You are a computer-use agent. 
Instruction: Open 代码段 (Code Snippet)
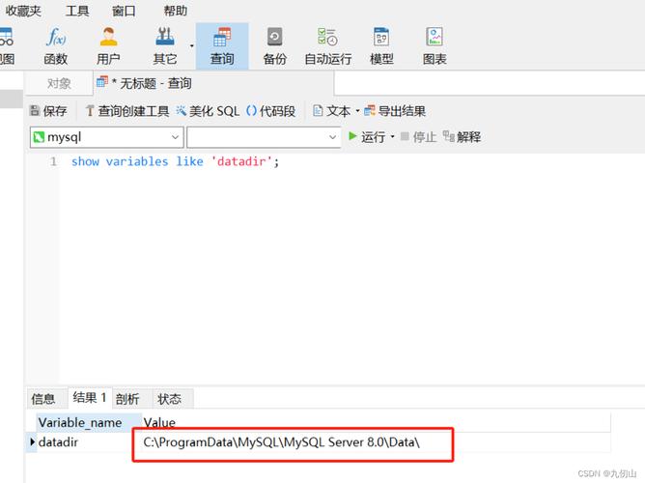271,111
